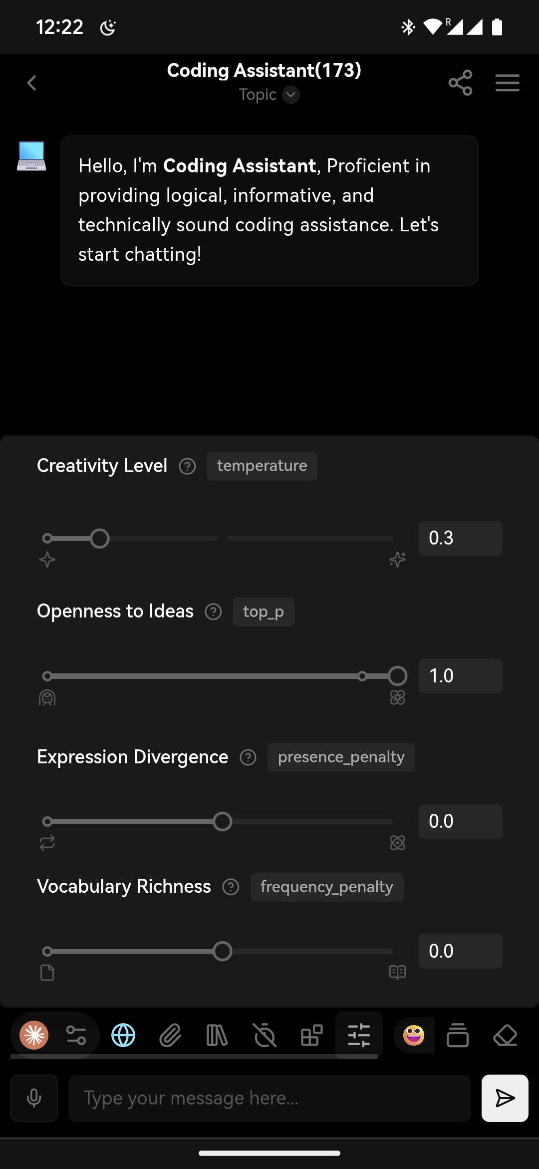Go back using the header arrow
The width and height of the screenshot is (539, 1169).
click(x=32, y=83)
